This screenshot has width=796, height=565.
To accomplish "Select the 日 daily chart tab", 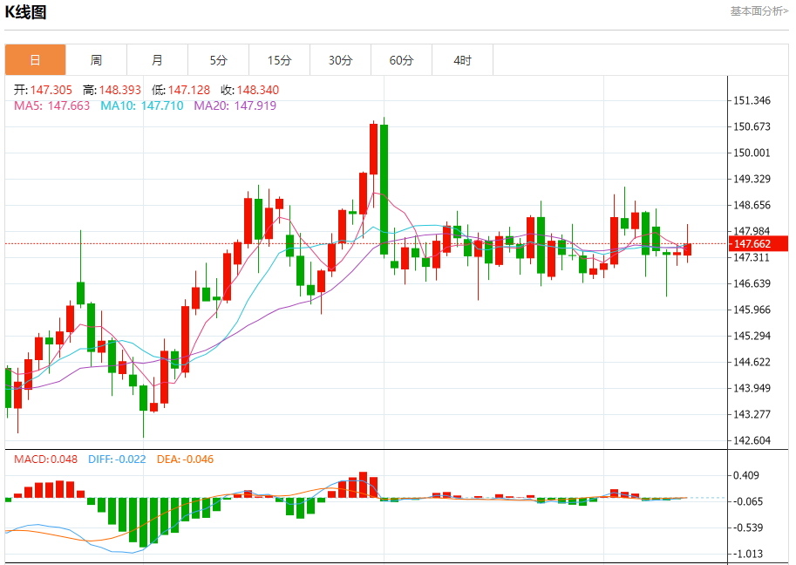I will click(x=35, y=60).
